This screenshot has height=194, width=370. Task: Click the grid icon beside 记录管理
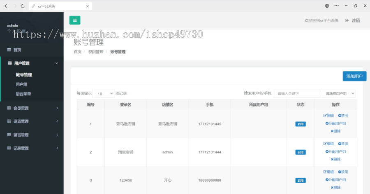click(x=9, y=148)
